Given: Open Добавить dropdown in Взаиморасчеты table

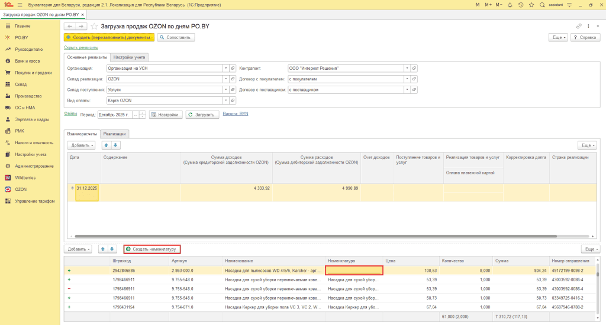Looking at the screenshot, I should pos(81,145).
